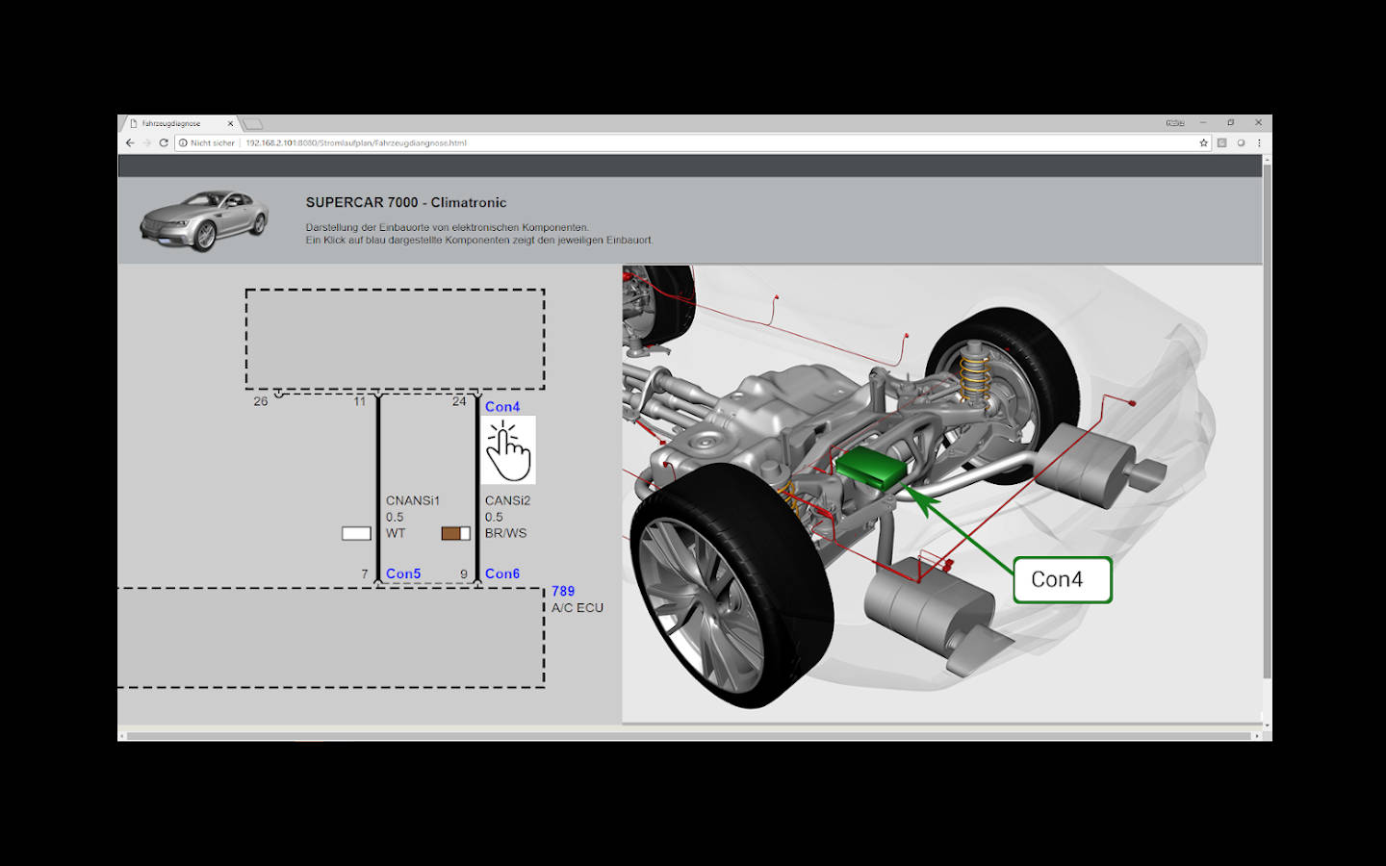Click the green component in the 3D view
This screenshot has height=866, width=1386.
(871, 469)
